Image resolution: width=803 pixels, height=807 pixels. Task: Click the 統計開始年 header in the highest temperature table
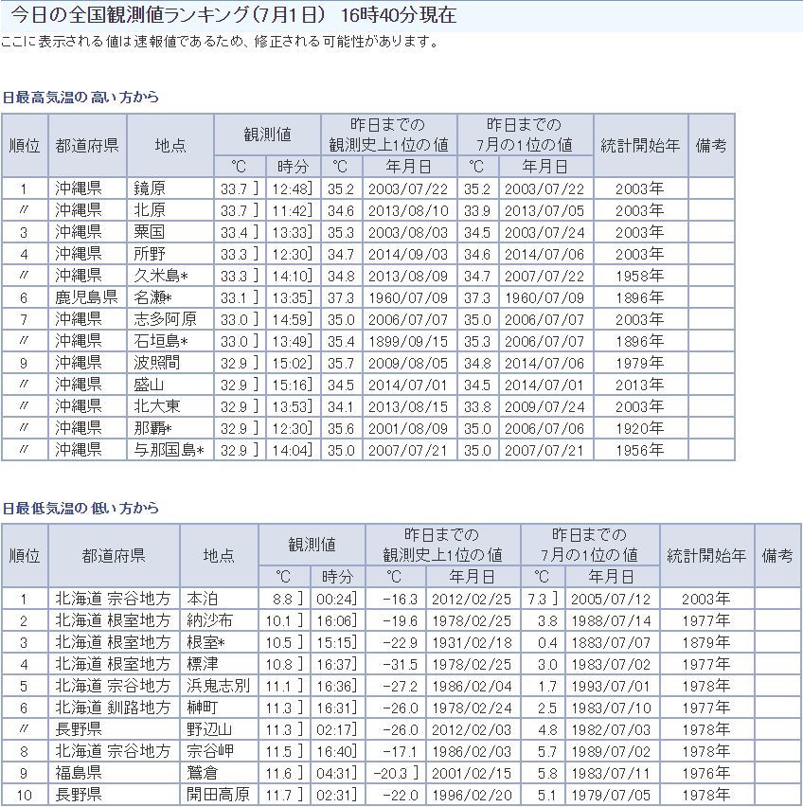[x=640, y=146]
